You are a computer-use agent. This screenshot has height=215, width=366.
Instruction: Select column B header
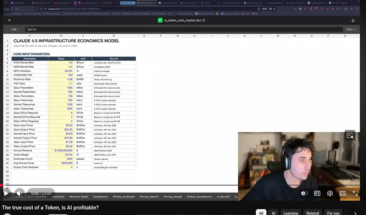tap(61, 36)
